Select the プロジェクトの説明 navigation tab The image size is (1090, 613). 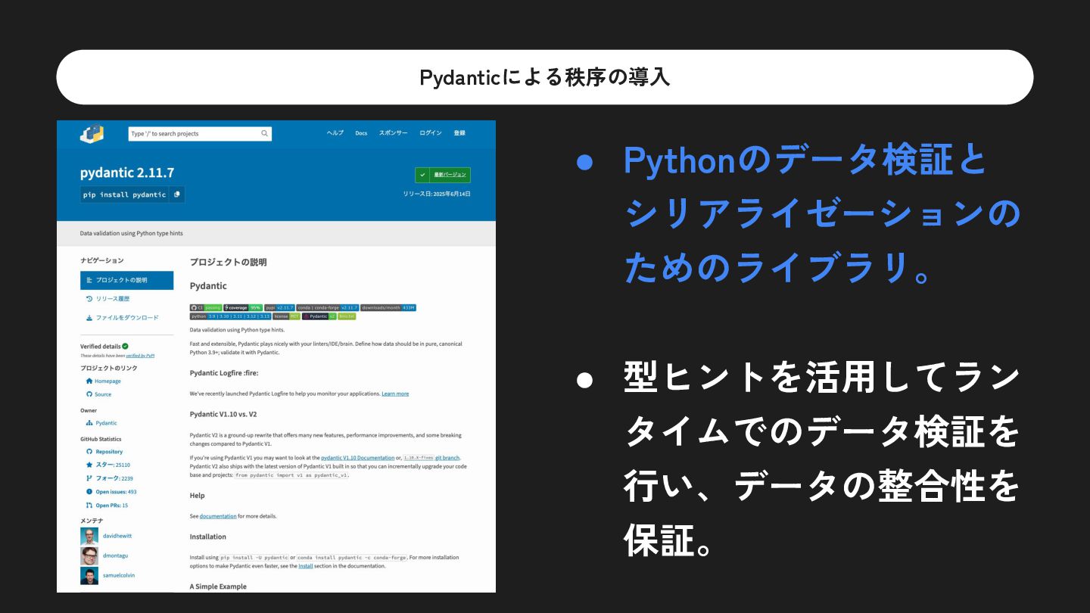tap(126, 280)
